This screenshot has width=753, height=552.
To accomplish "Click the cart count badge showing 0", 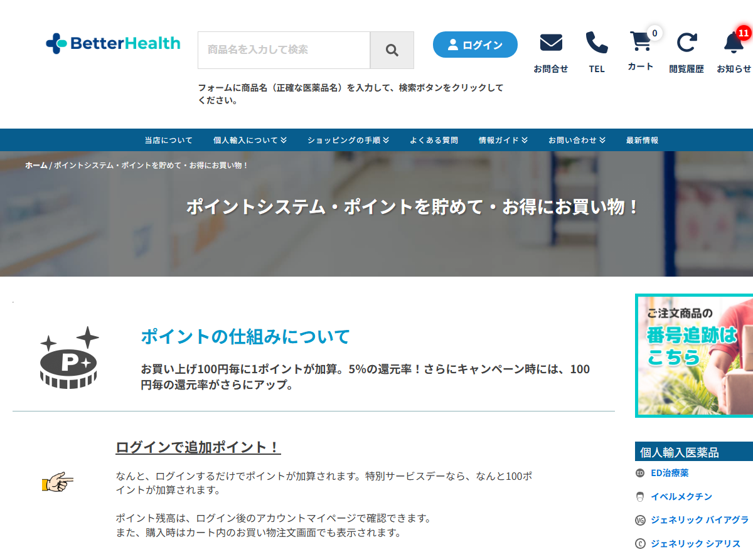I will point(654,33).
